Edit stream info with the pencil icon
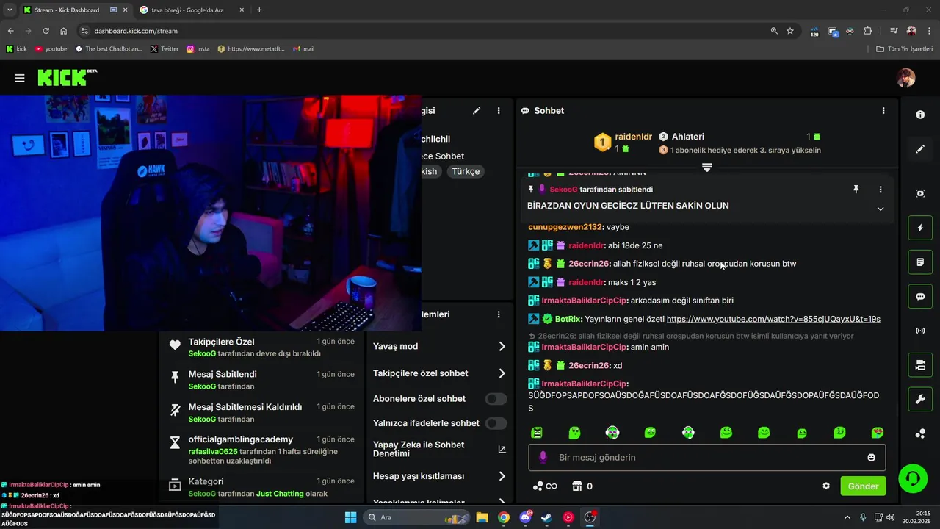 click(x=477, y=111)
